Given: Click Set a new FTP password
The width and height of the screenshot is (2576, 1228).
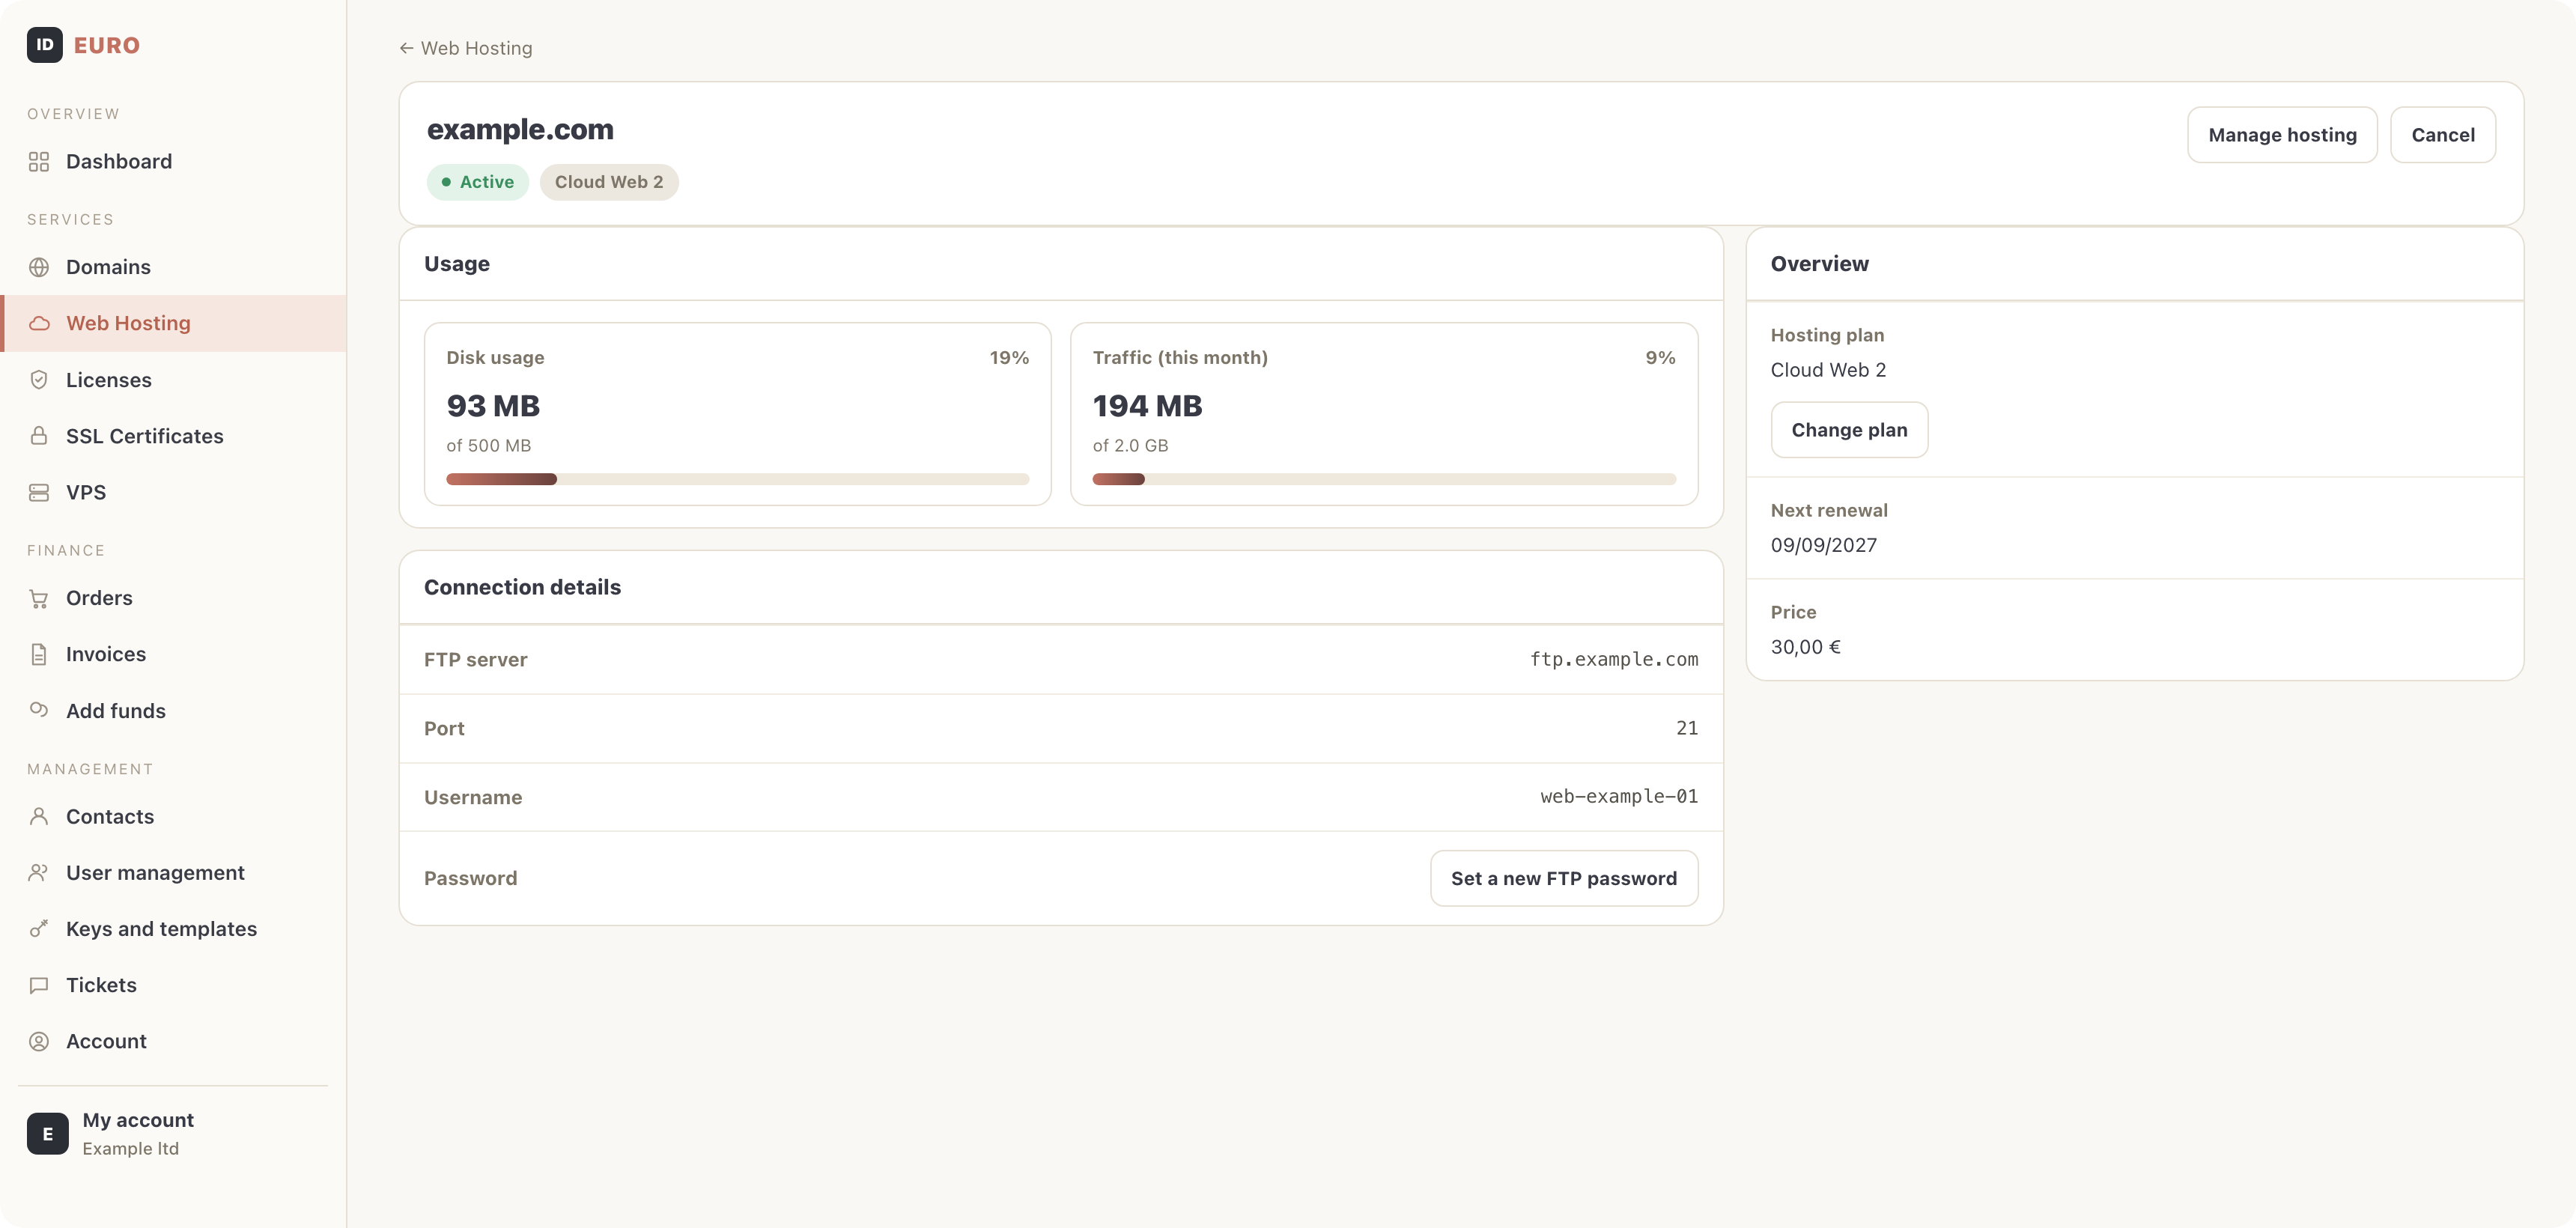Looking at the screenshot, I should coord(1564,878).
